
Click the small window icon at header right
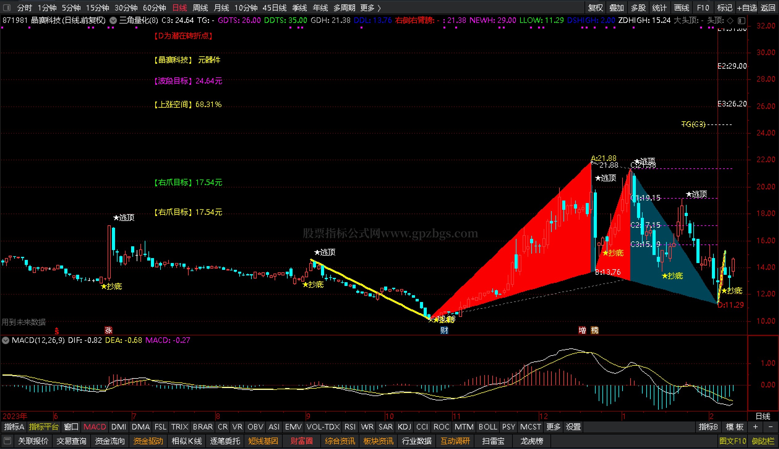point(742,20)
